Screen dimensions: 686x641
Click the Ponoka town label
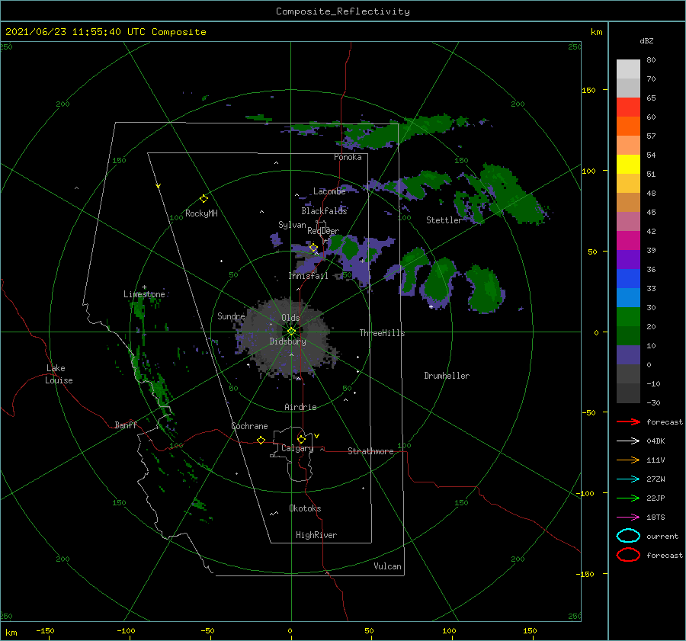click(348, 157)
